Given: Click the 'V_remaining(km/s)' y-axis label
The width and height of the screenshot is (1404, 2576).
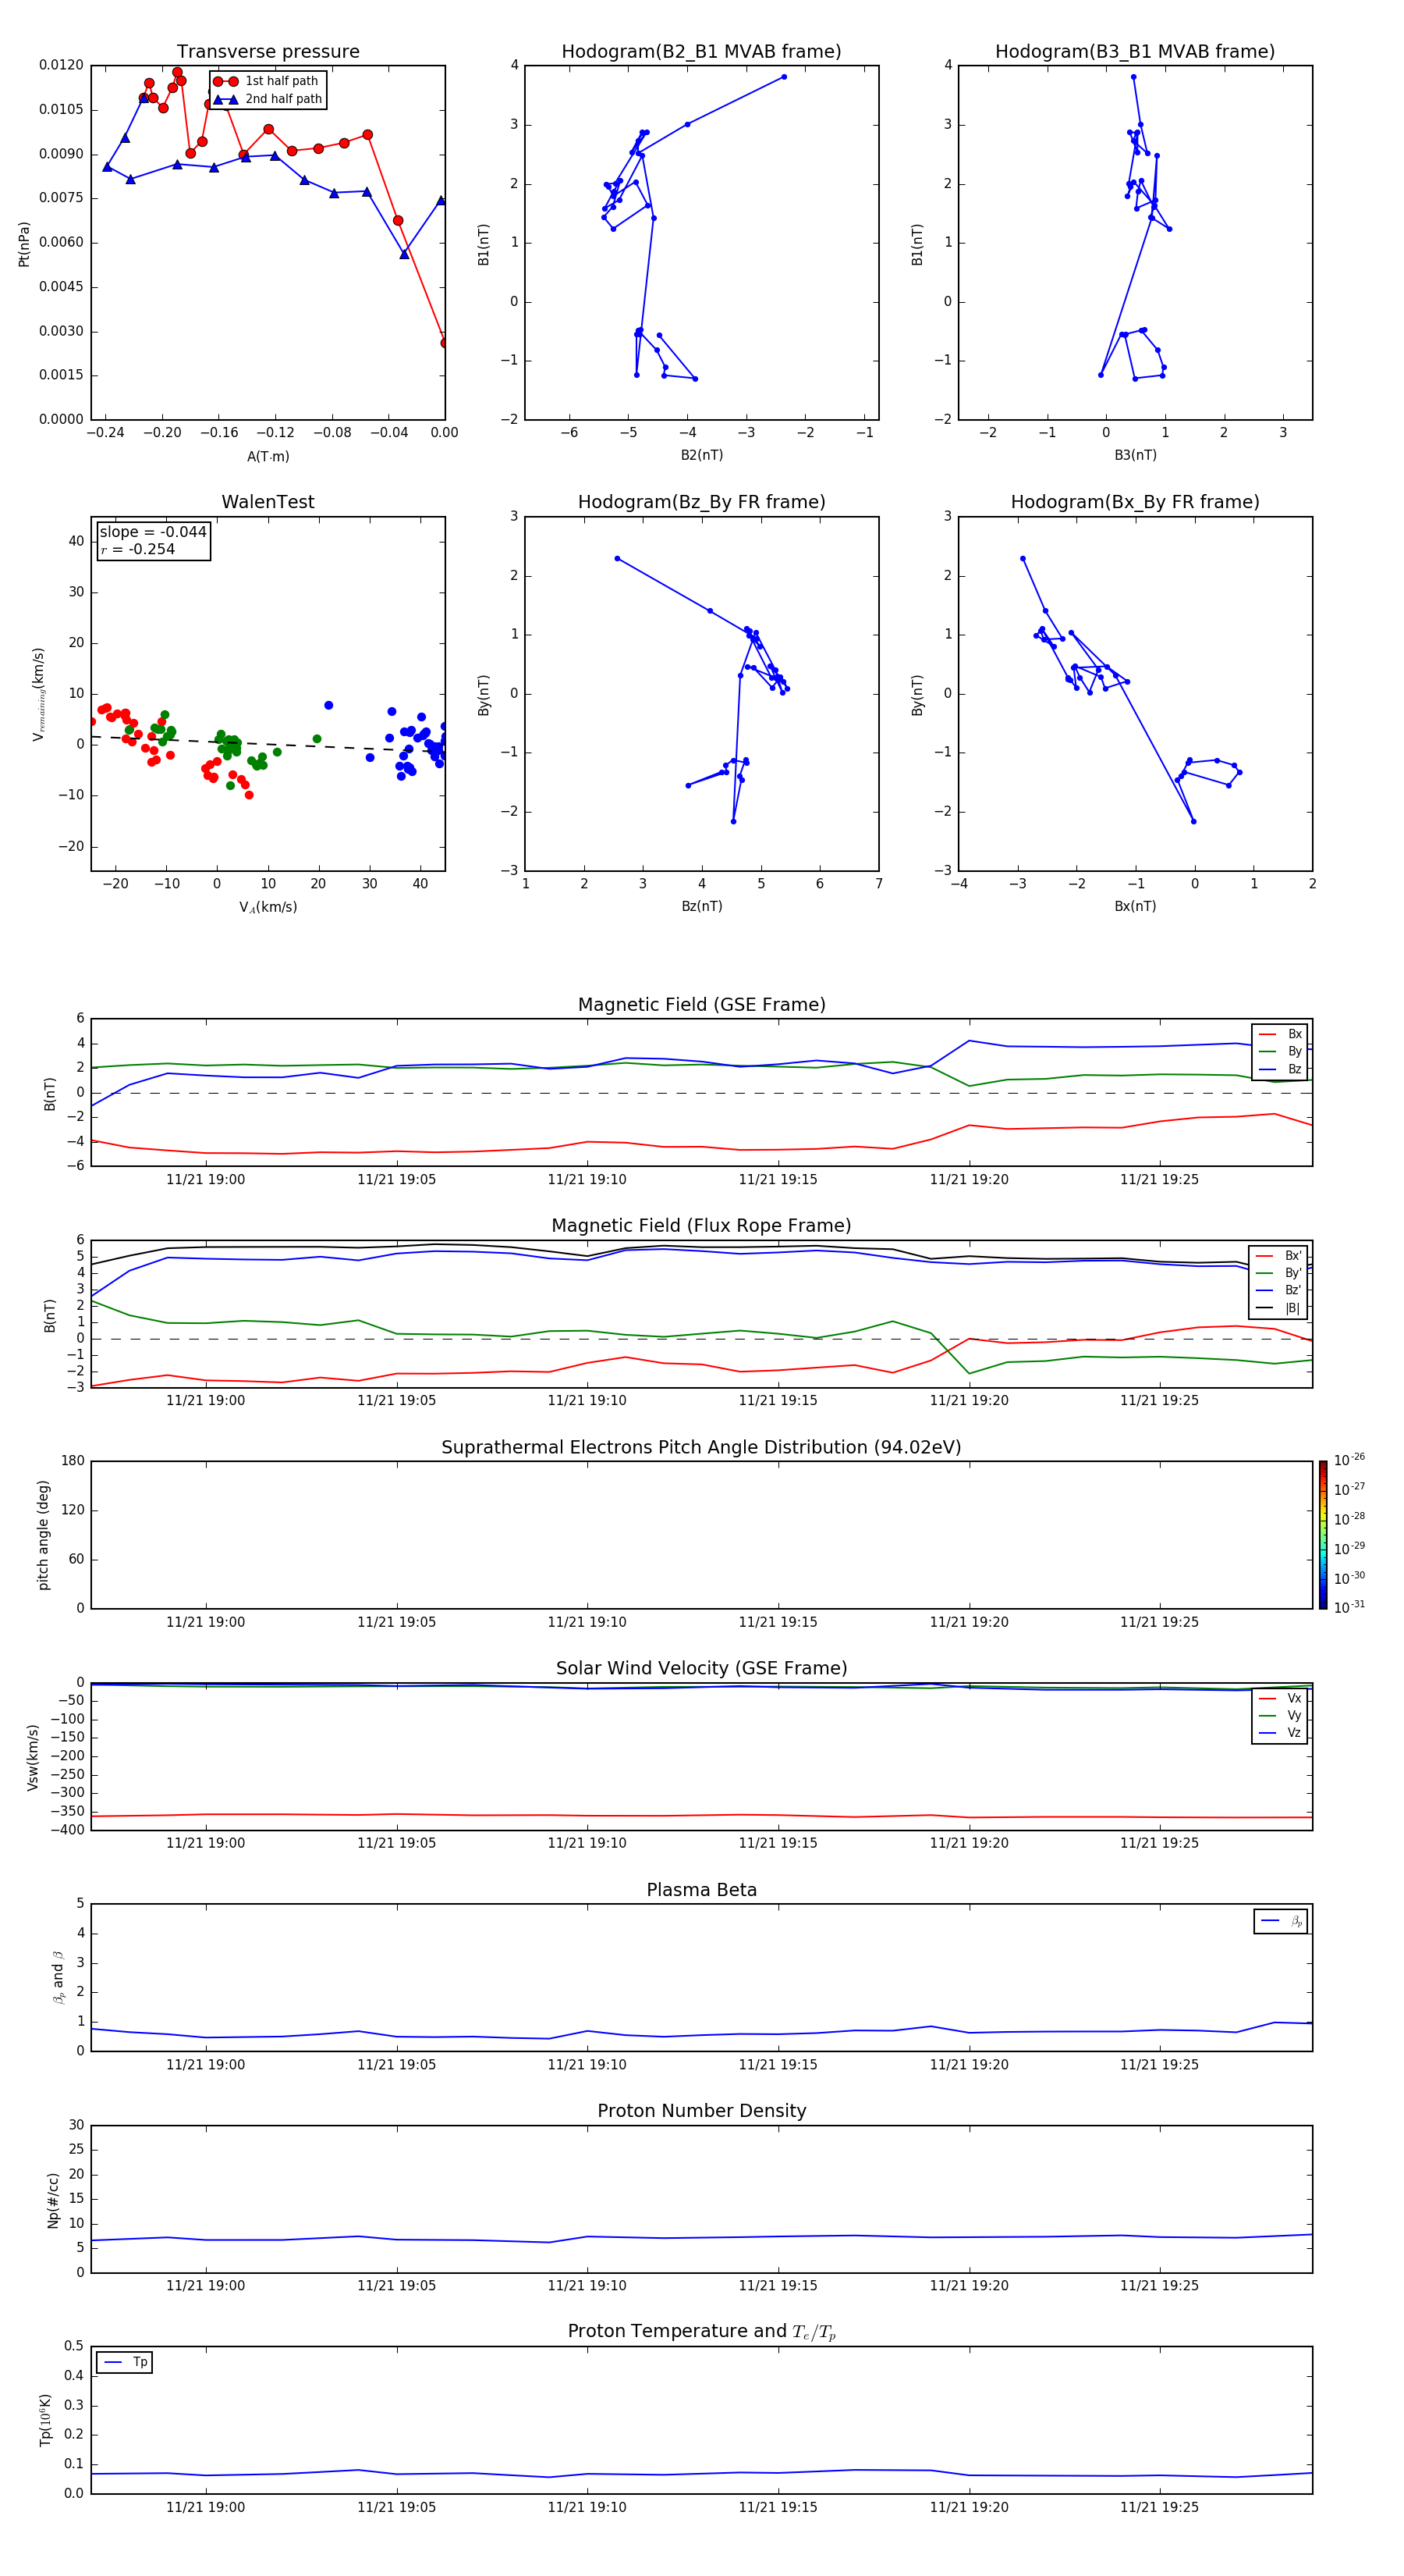Looking at the screenshot, I should 38,694.
